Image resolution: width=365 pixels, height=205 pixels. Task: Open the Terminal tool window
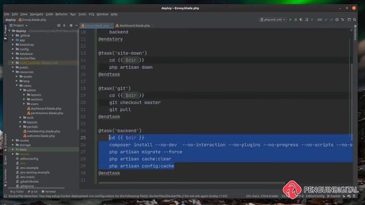[x=48, y=191]
